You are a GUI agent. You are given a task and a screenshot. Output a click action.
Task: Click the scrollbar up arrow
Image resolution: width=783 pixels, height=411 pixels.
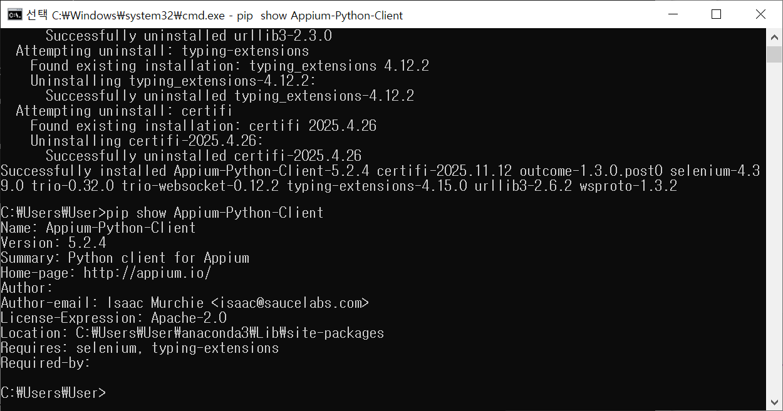click(x=774, y=36)
